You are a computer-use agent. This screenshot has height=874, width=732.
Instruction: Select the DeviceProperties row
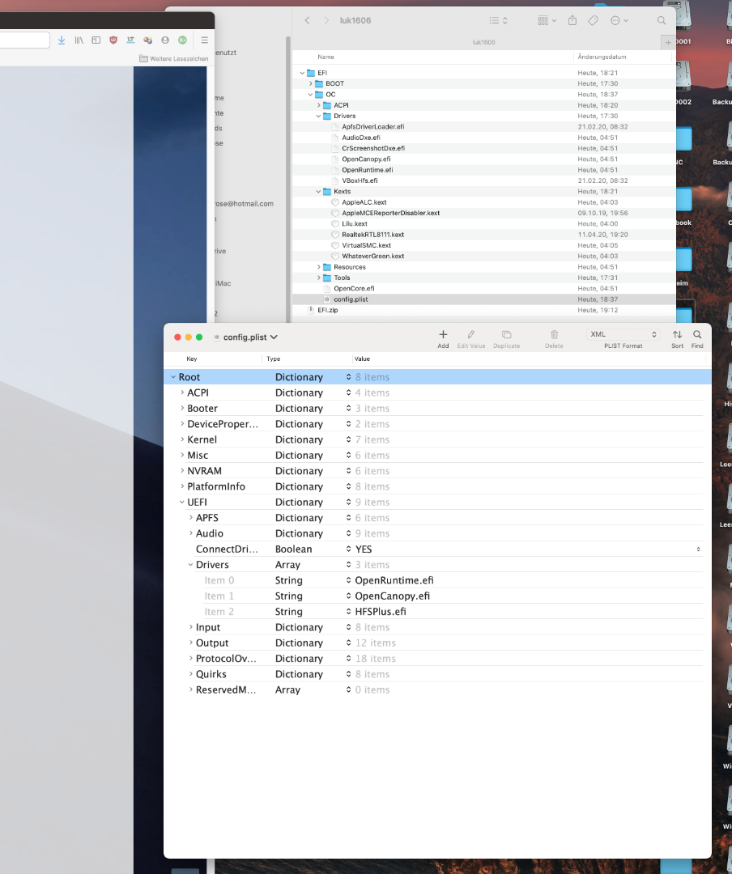point(437,423)
